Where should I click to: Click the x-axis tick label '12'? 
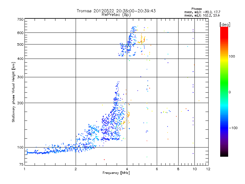tap(208, 169)
